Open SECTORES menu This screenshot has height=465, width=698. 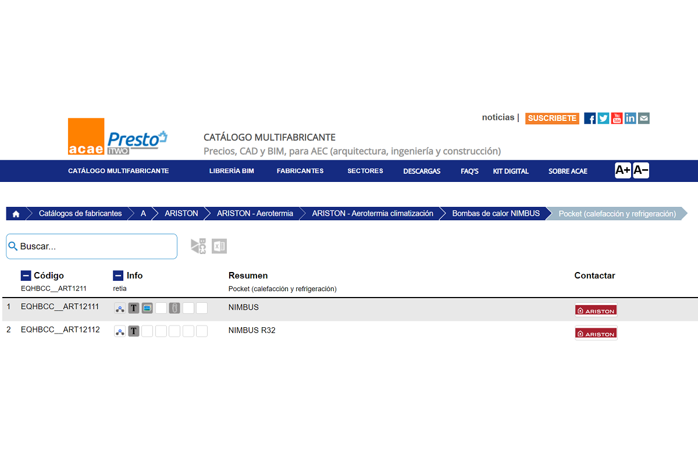click(365, 171)
